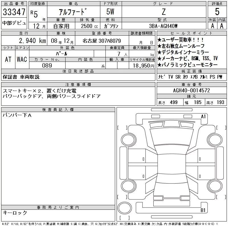
Task: Select the exterior color パール
Action: [x=62, y=54]
